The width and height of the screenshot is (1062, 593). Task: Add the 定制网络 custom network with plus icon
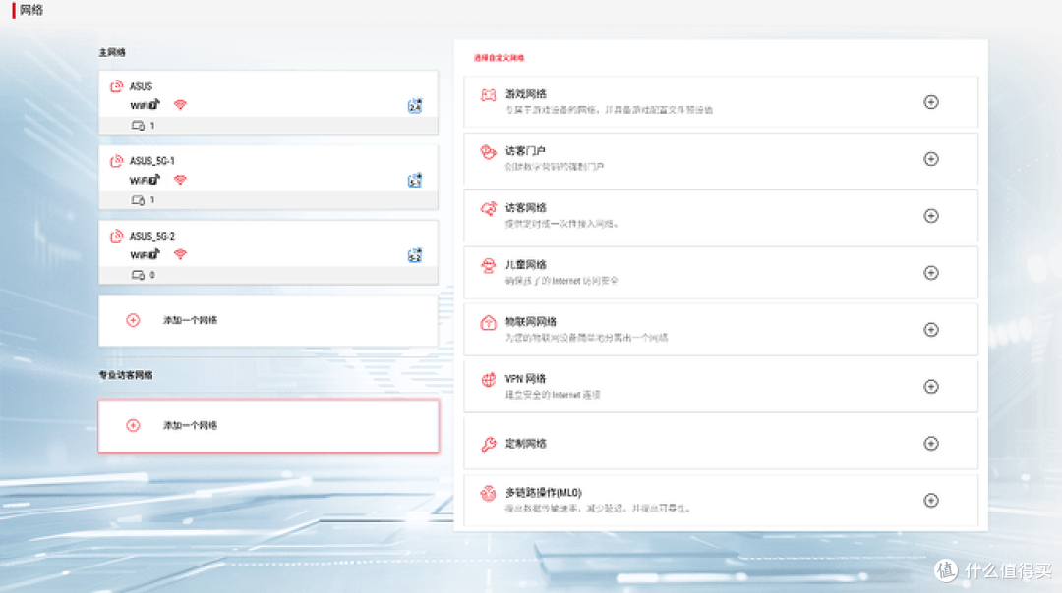tap(931, 444)
